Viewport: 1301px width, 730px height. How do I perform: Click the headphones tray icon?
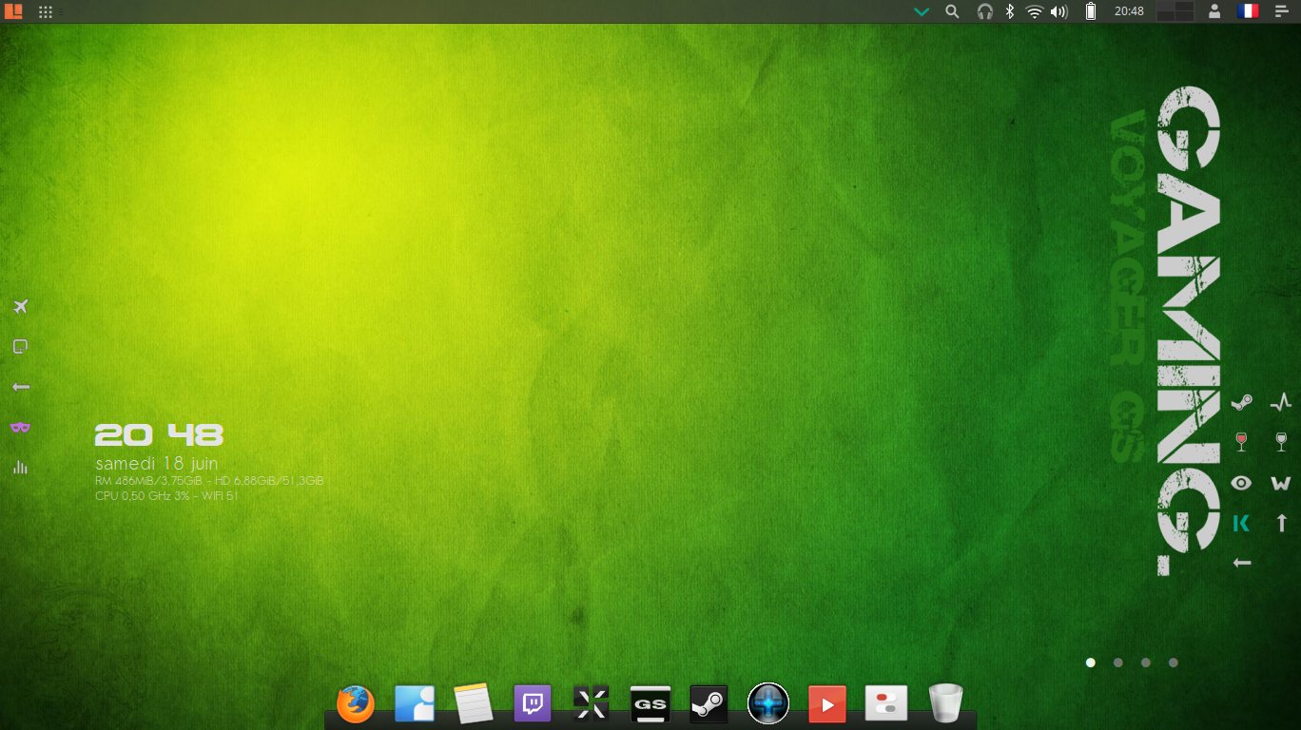point(985,11)
